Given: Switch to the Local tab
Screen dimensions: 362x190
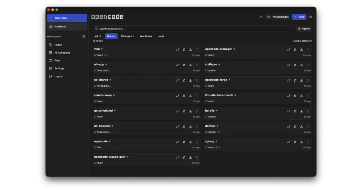Looking at the screenshot, I should [x=161, y=36].
